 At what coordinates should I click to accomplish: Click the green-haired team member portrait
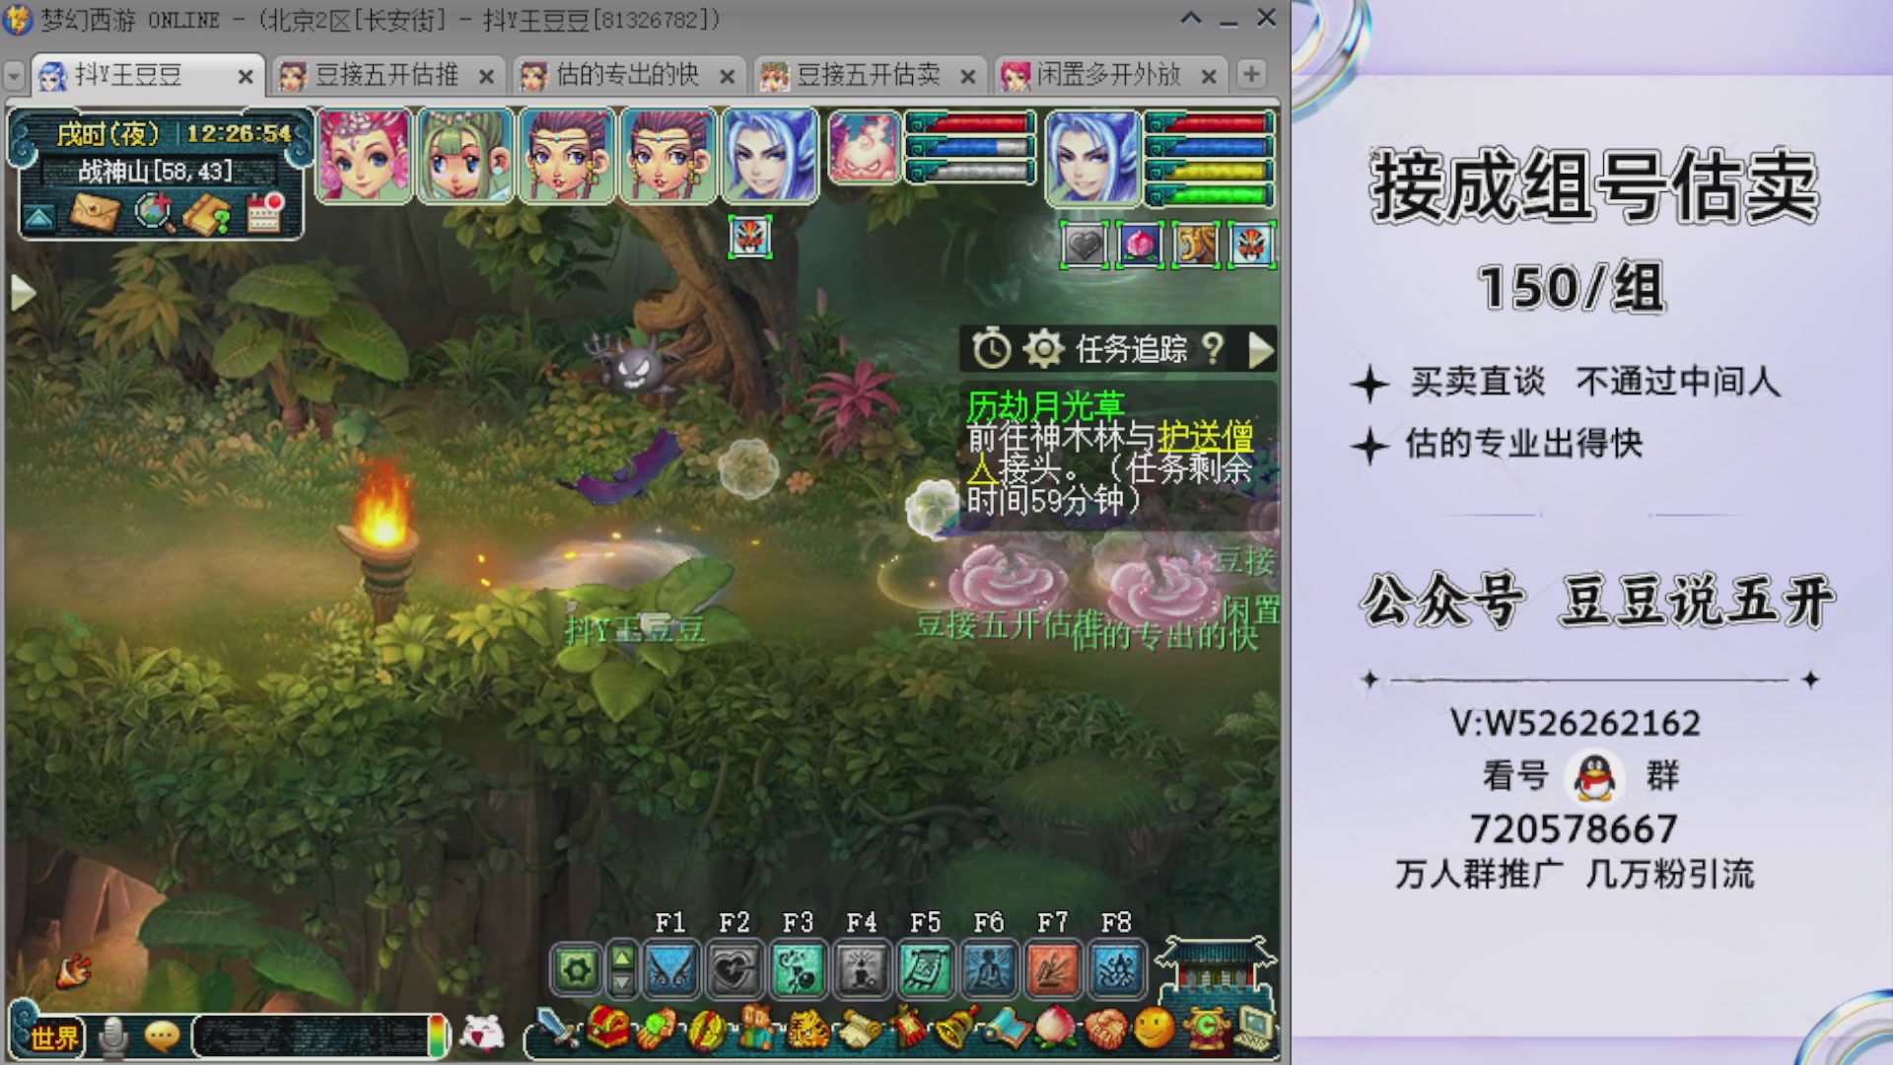tap(465, 156)
